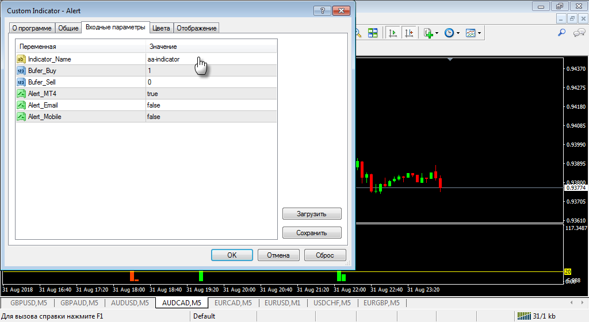Open the AUDUSD,M5 chart tab
This screenshot has width=589, height=322.
pos(130,303)
